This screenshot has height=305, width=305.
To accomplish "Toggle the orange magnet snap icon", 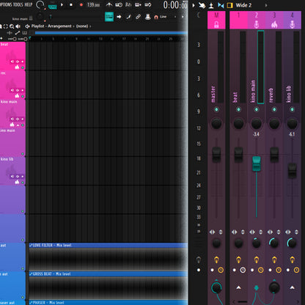I will coord(156,17).
